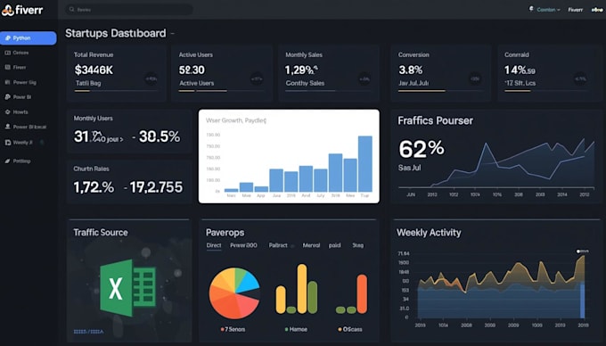Click the green Excel logo in Traffic Source
606x346 pixels.
pos(128,288)
